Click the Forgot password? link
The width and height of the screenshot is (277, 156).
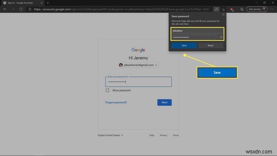[116, 102]
